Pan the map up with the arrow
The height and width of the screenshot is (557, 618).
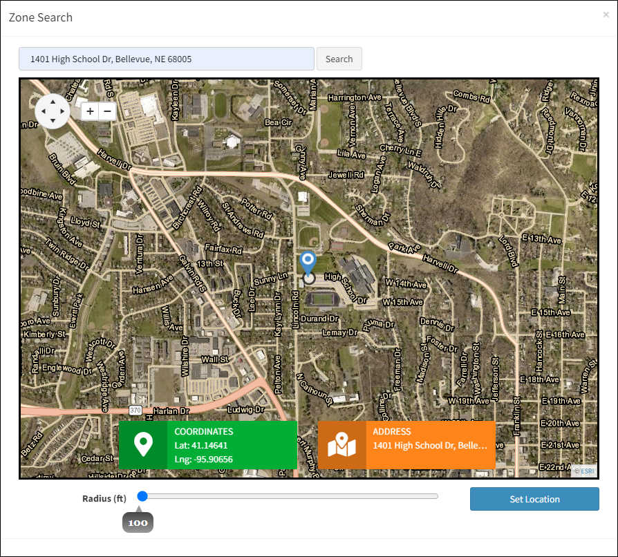[x=53, y=102]
